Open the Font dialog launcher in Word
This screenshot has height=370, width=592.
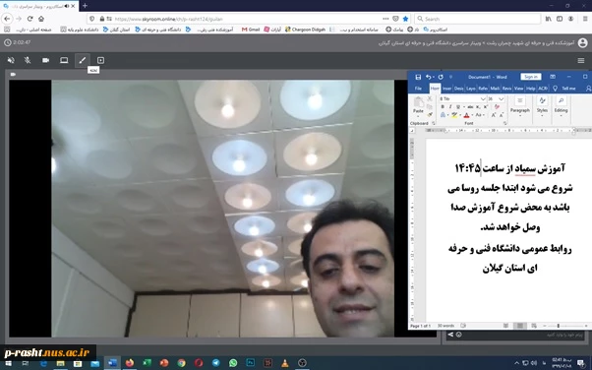tap(504, 123)
